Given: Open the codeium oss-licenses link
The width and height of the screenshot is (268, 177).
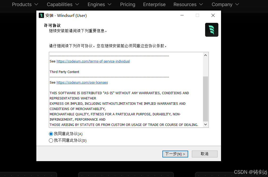Looking at the screenshot, I should (82, 83).
